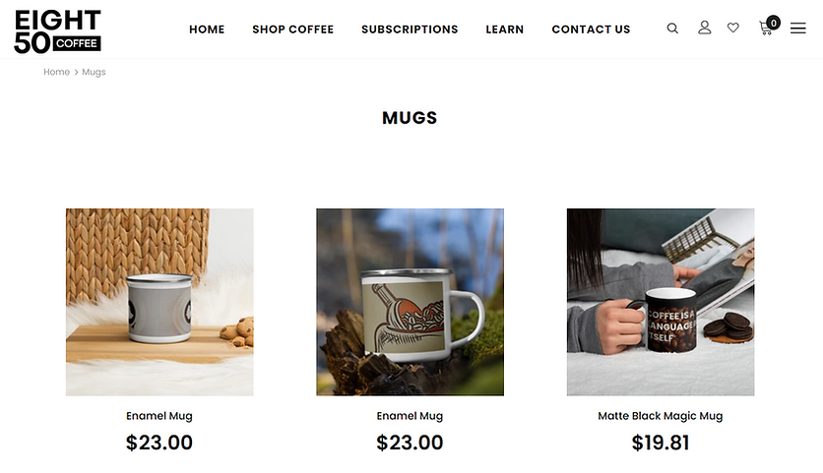
Task: Click the cart item count badge
Action: [x=773, y=23]
